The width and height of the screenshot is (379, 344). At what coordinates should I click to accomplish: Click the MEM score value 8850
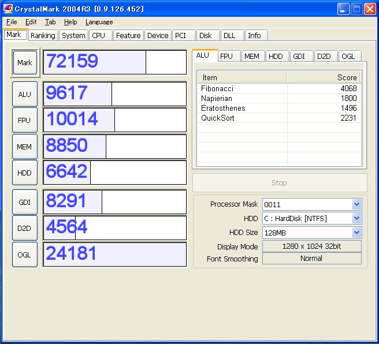[66, 145]
